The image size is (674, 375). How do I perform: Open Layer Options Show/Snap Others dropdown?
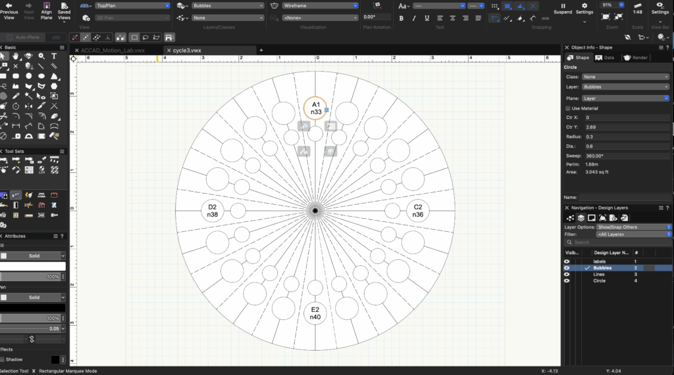[x=634, y=227]
